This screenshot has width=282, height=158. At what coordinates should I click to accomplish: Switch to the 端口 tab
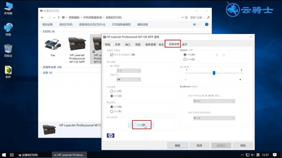[128, 45]
